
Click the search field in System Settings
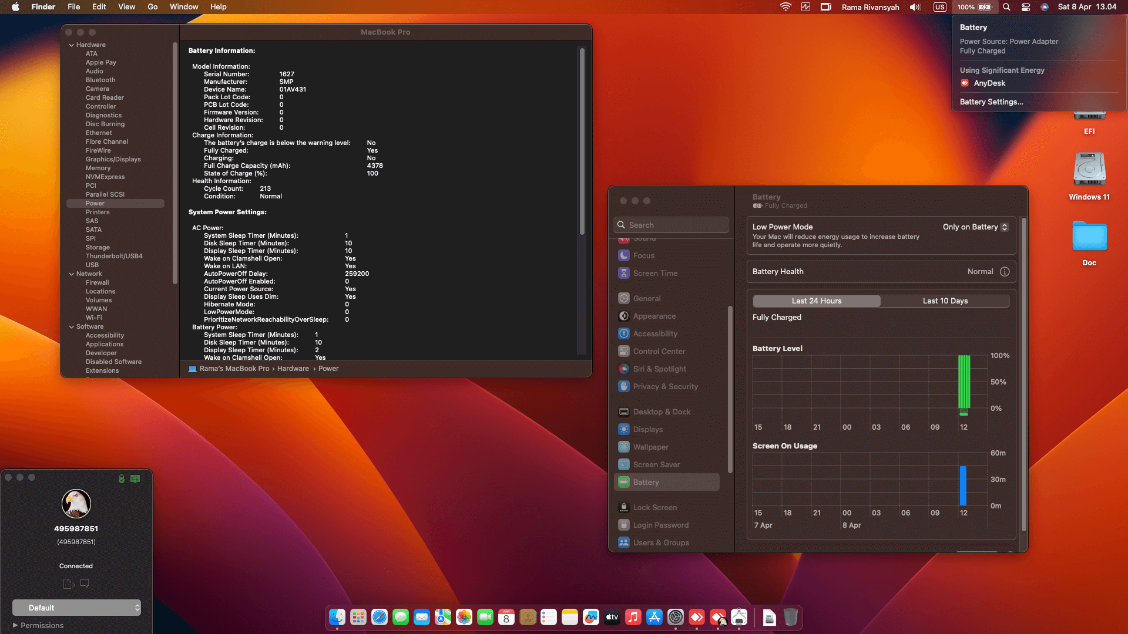click(x=671, y=224)
